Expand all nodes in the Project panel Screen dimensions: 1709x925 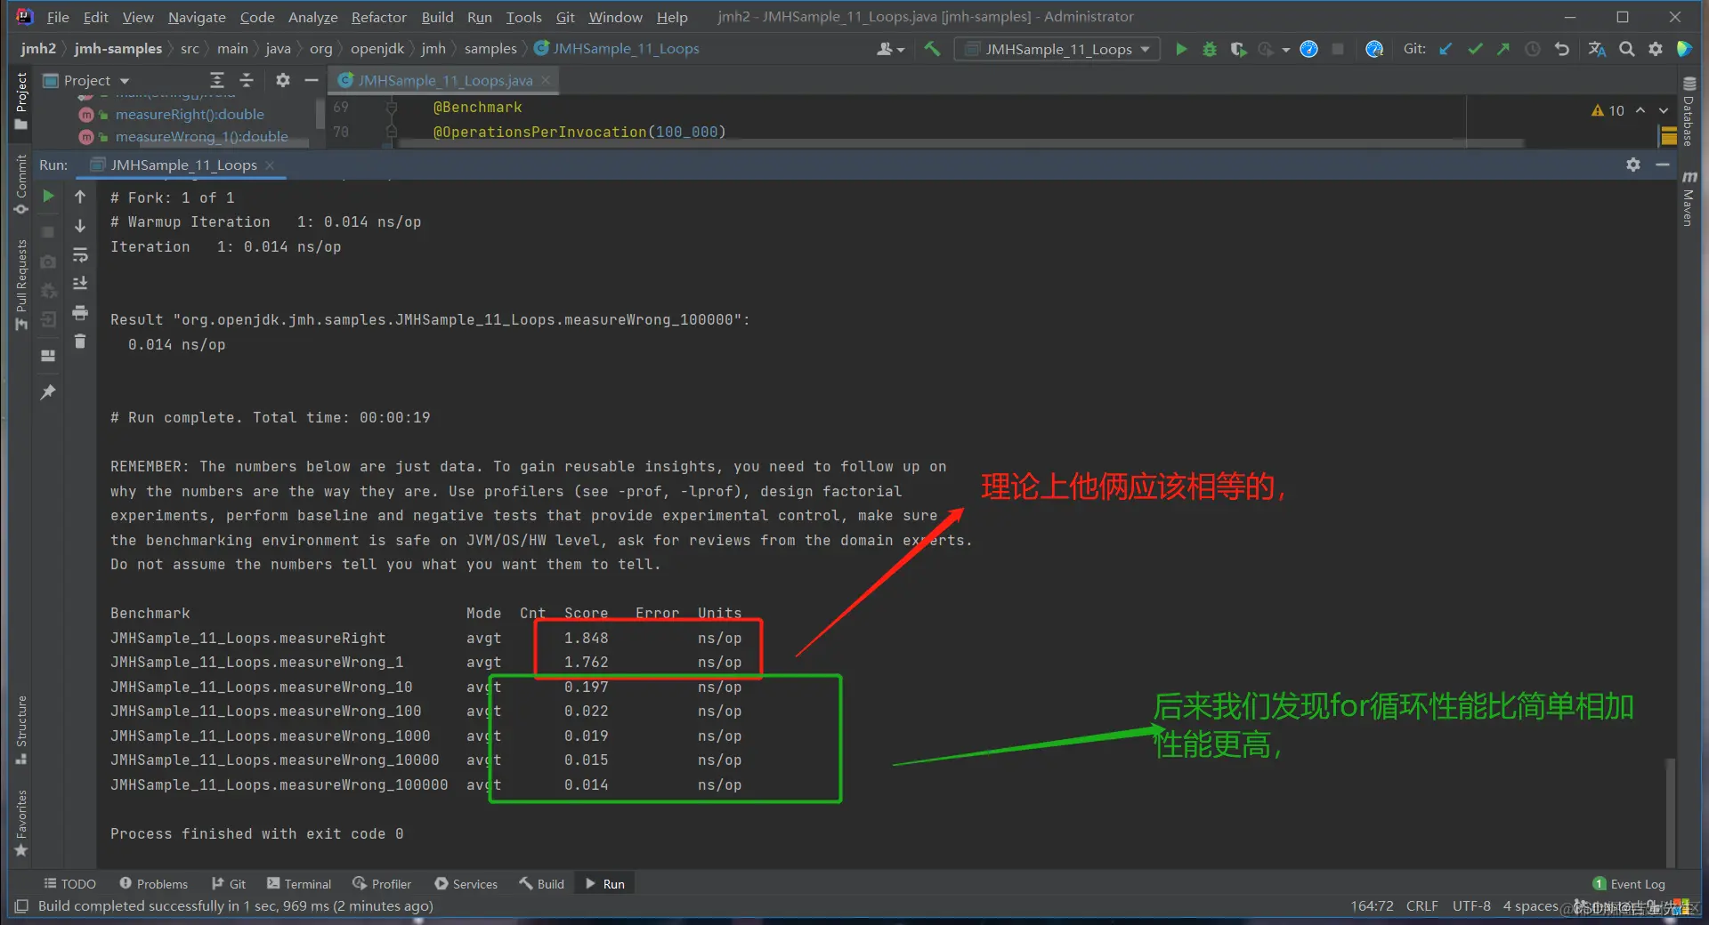[217, 80]
